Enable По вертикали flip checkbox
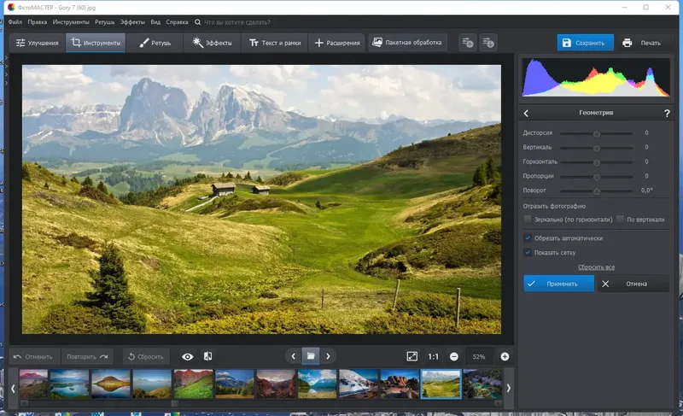 [x=621, y=220]
